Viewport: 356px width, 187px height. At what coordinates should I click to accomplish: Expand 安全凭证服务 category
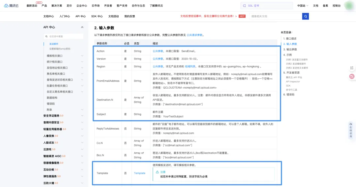click(82, 116)
